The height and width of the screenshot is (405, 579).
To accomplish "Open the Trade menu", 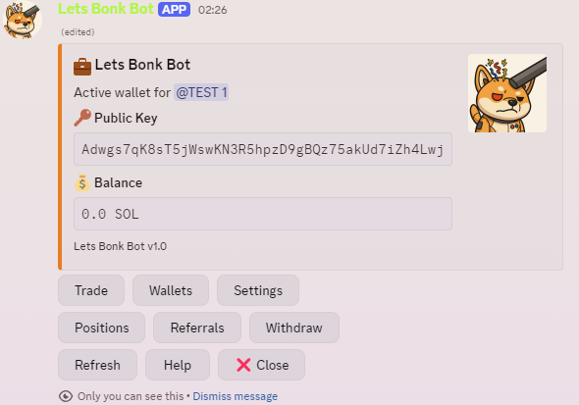I will click(91, 290).
